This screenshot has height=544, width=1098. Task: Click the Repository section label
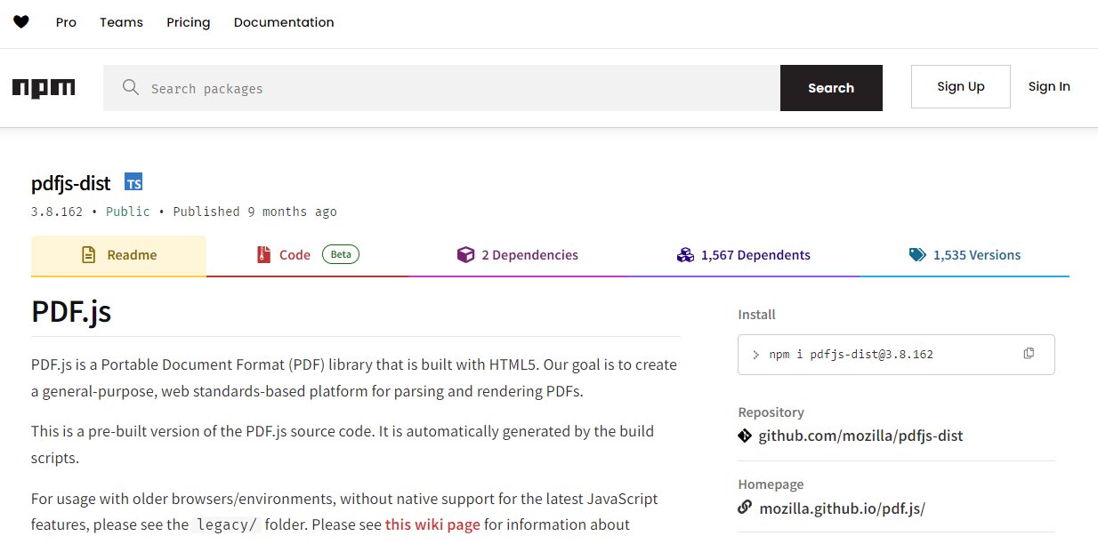pyautogui.click(x=771, y=412)
